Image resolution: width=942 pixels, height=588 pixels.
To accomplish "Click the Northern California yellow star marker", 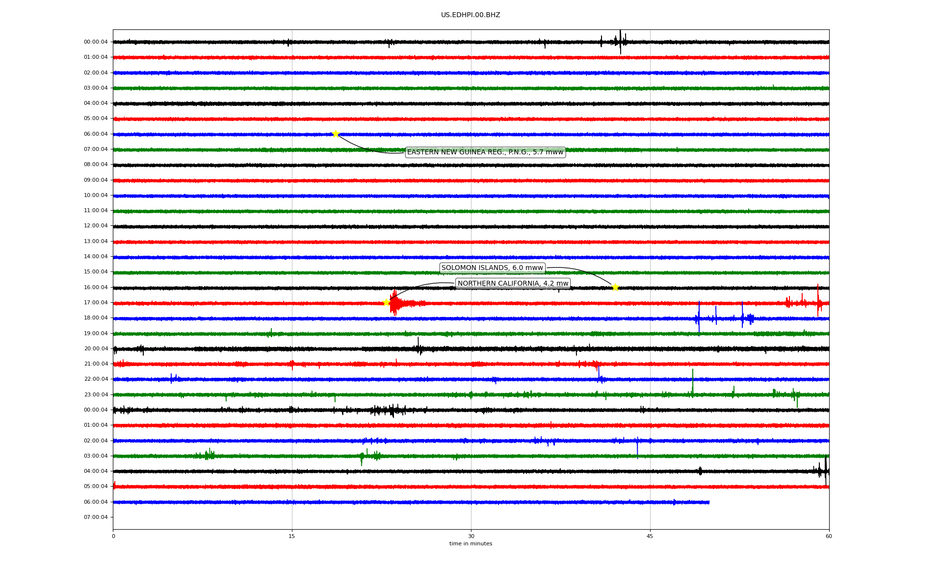I will [386, 302].
